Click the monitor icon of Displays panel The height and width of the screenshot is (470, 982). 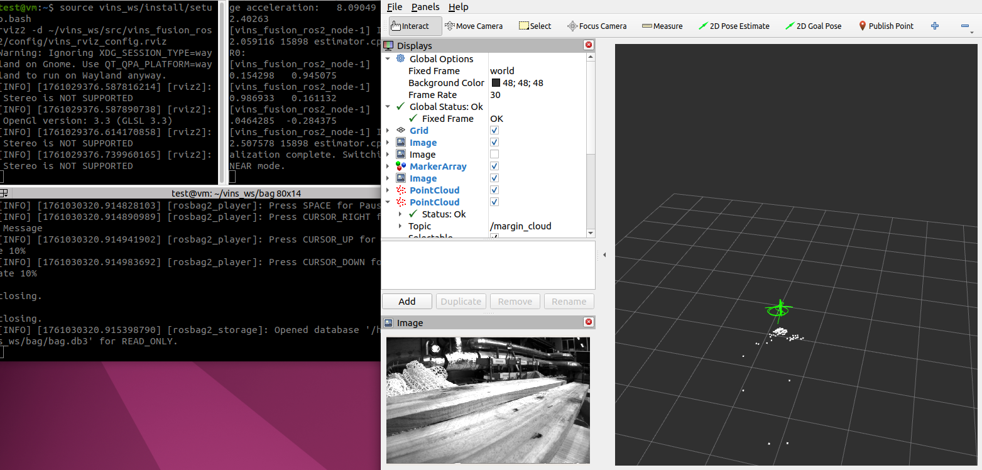388,45
